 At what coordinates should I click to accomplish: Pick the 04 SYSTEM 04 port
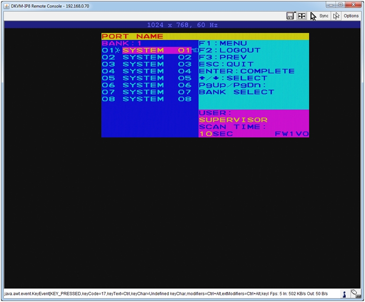(147, 71)
